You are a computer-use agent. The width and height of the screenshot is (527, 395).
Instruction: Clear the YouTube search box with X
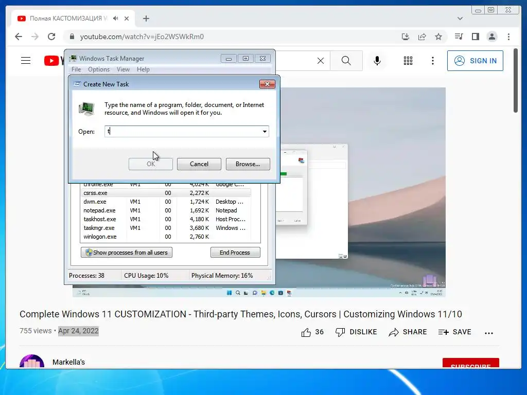click(321, 61)
